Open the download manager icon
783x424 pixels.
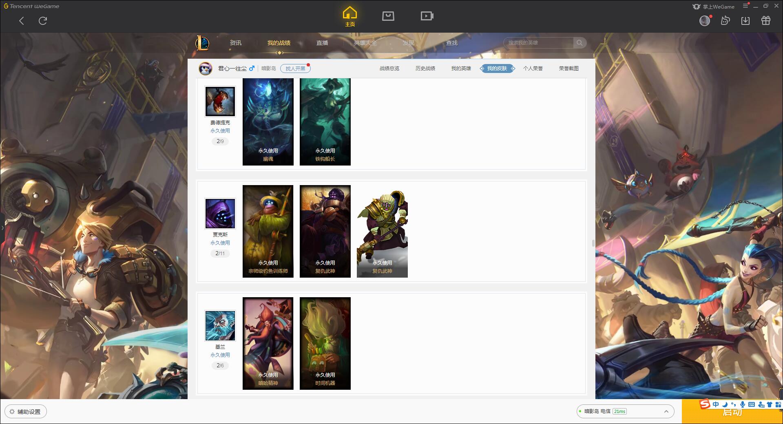coord(745,21)
